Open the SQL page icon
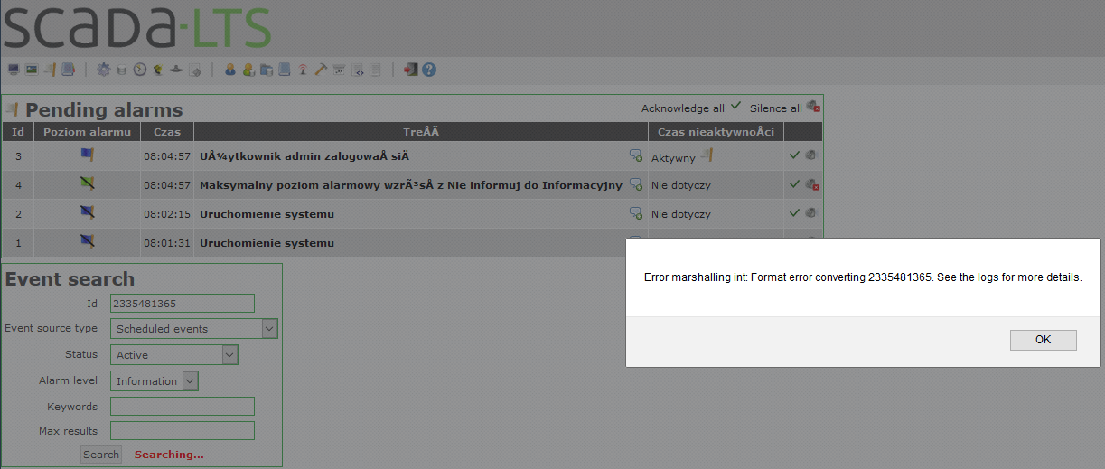Viewport: 1105px width, 469px height. [375, 70]
